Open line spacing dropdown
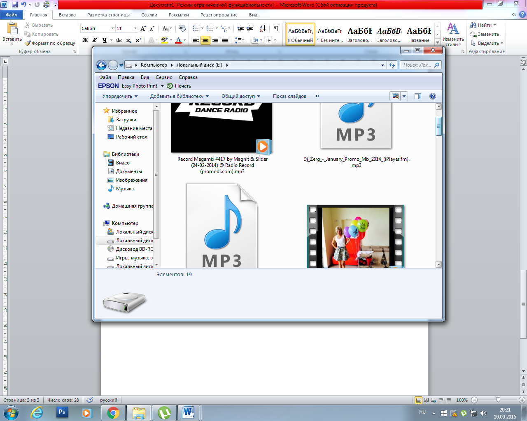 (240, 40)
